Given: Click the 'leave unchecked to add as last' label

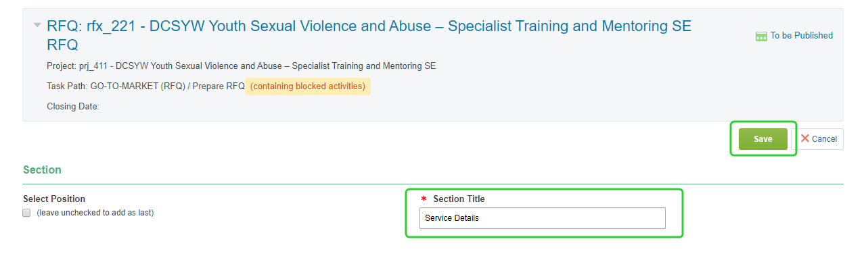Looking at the screenshot, I should 95,213.
